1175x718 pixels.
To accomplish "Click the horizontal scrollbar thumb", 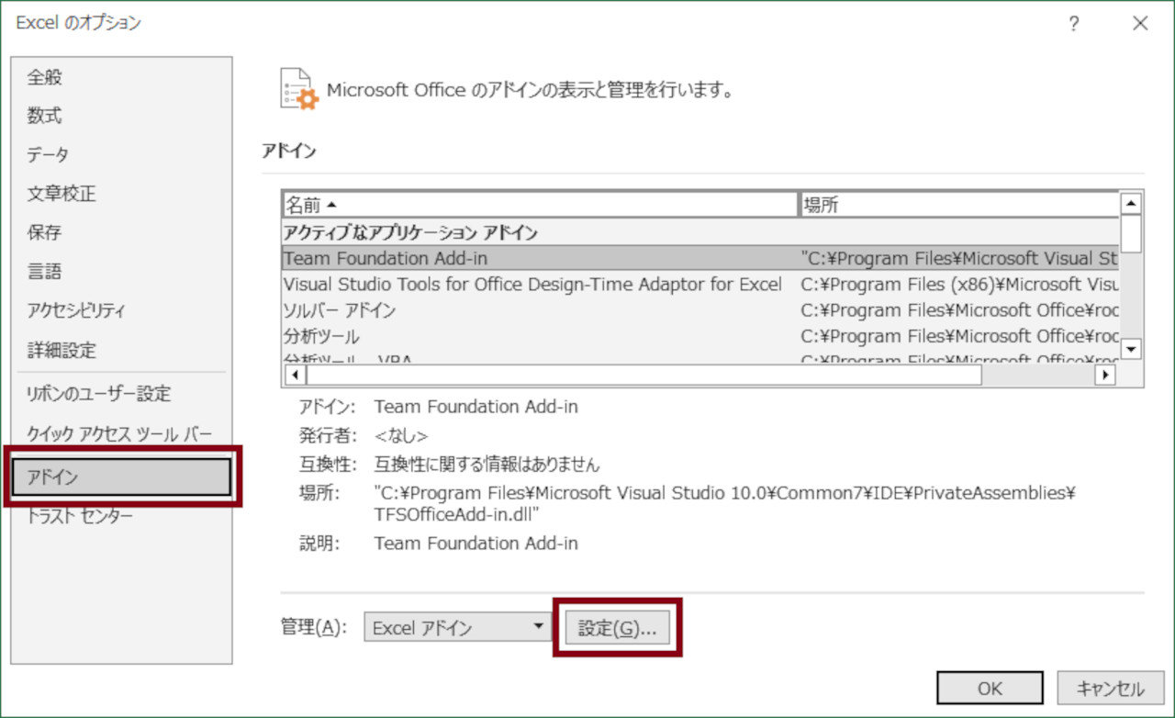I will coord(643,375).
